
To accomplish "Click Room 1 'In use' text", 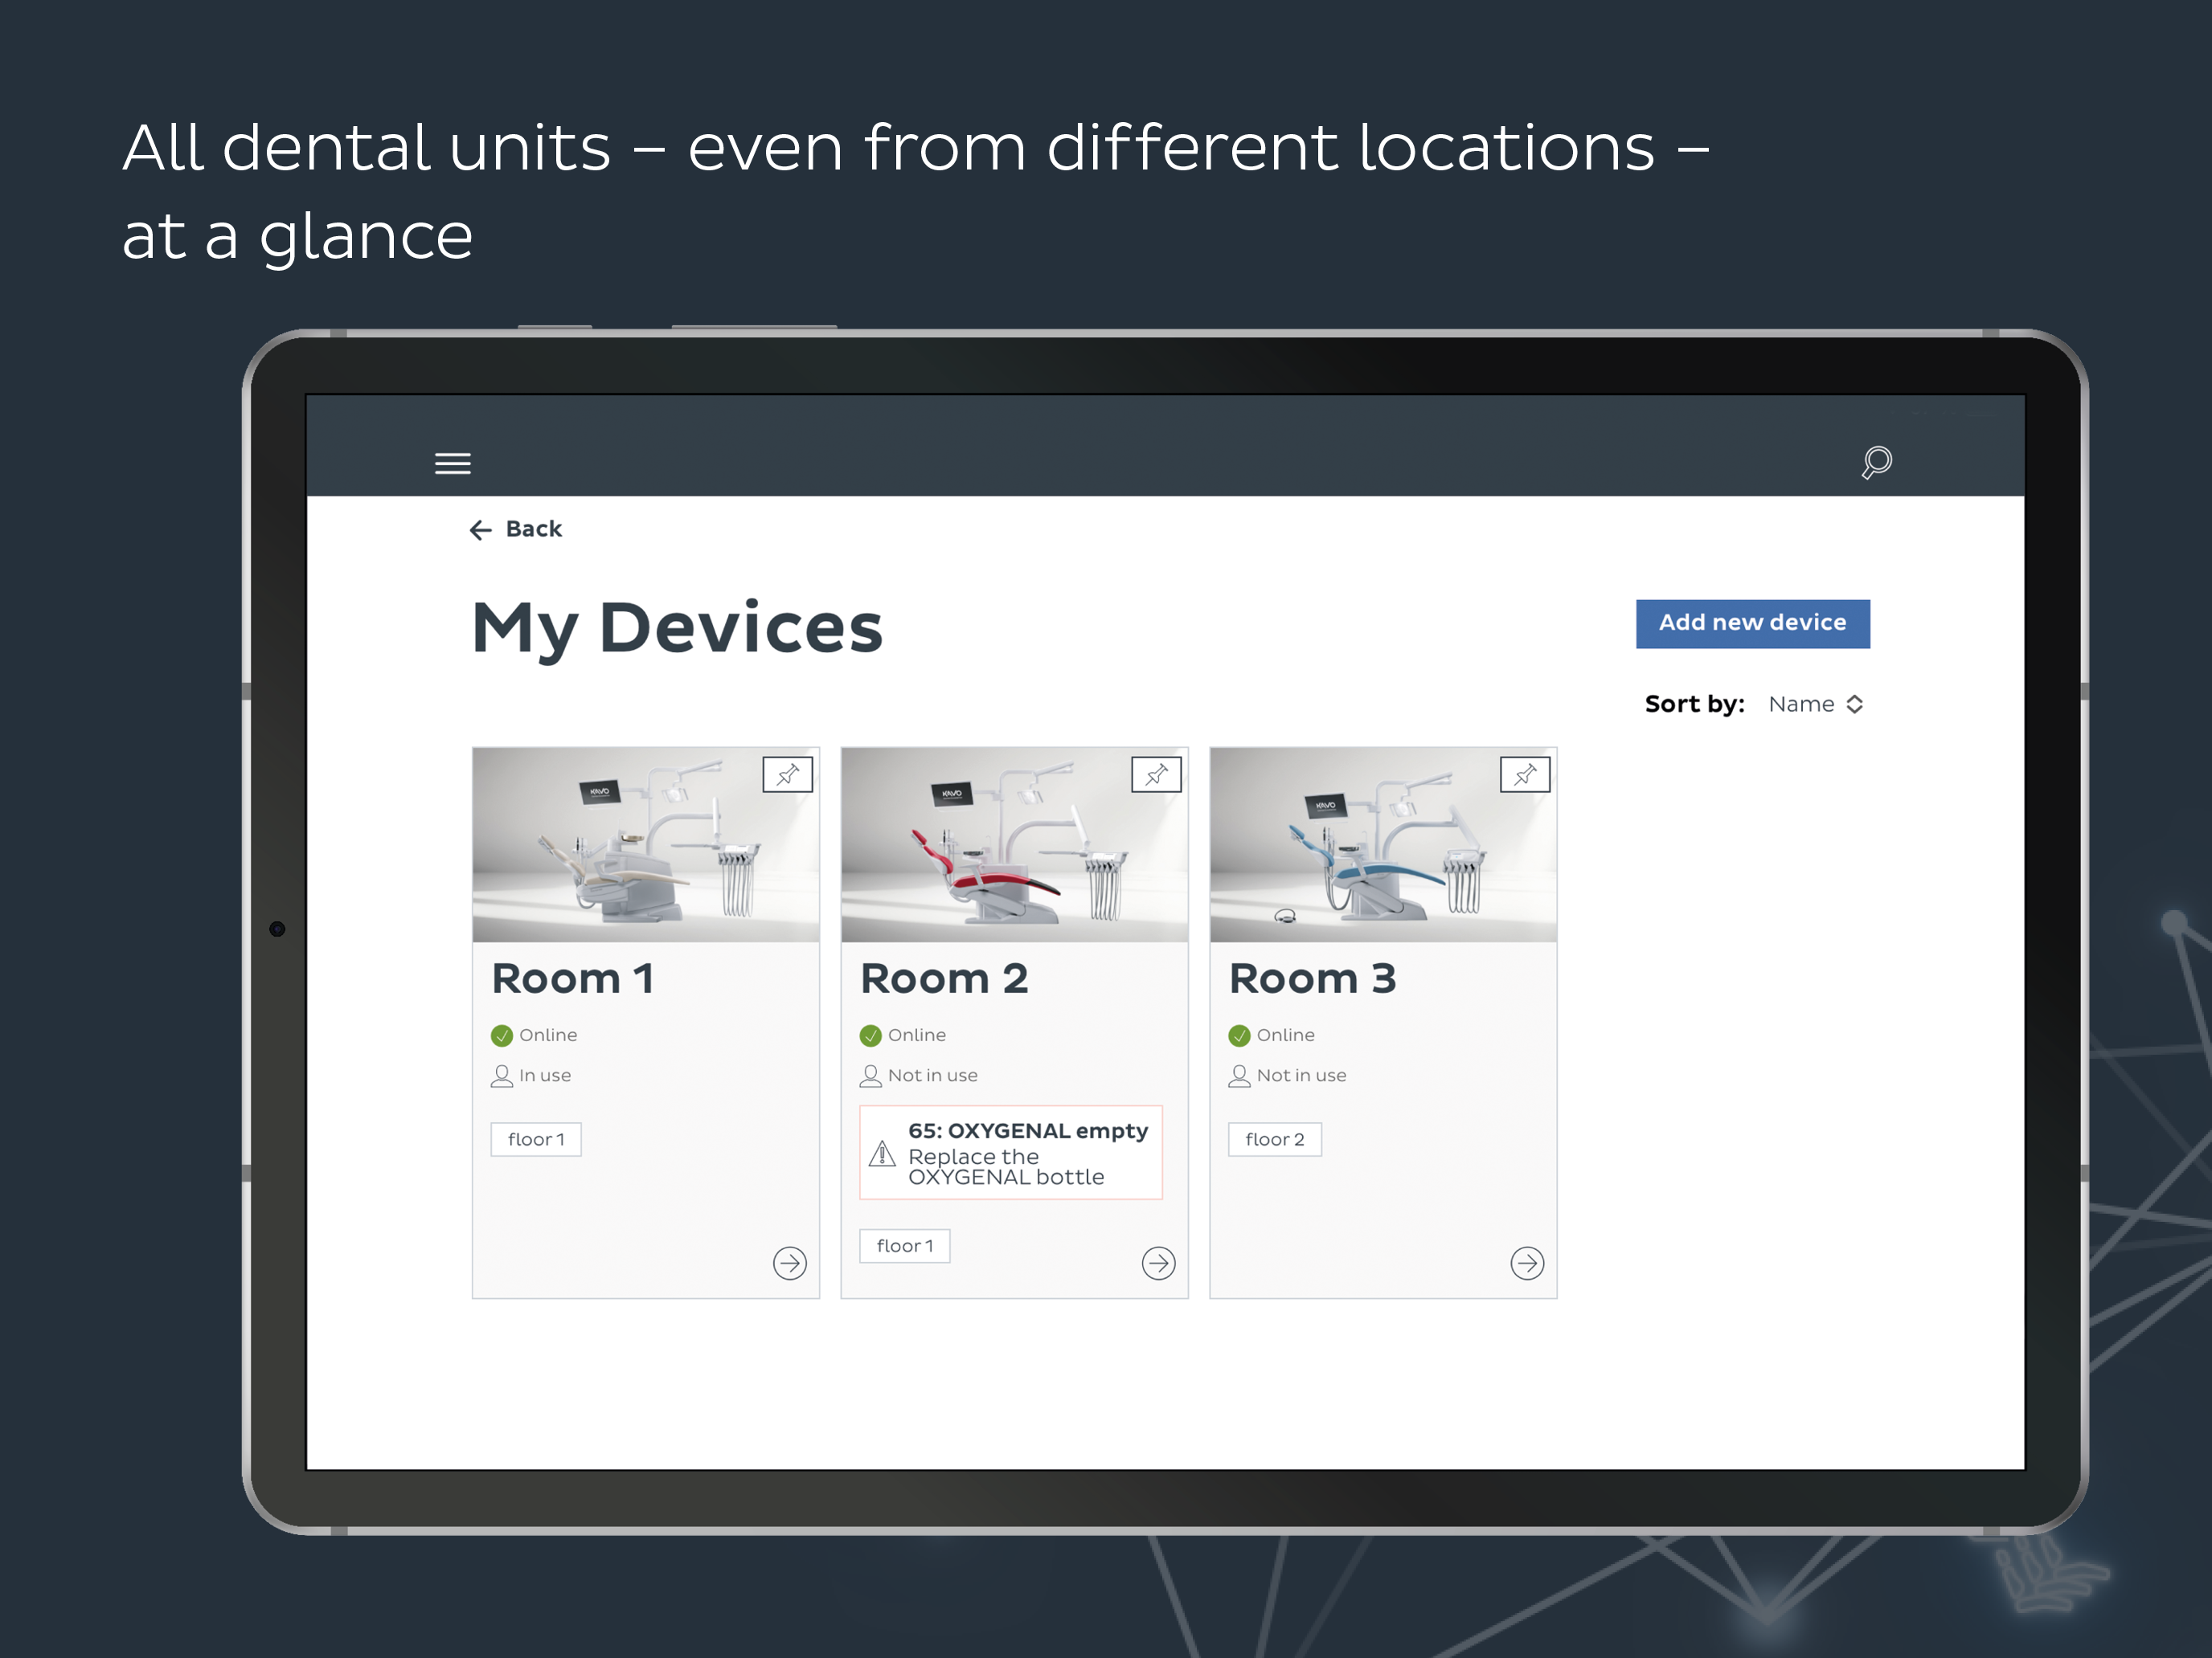I will pos(545,1076).
